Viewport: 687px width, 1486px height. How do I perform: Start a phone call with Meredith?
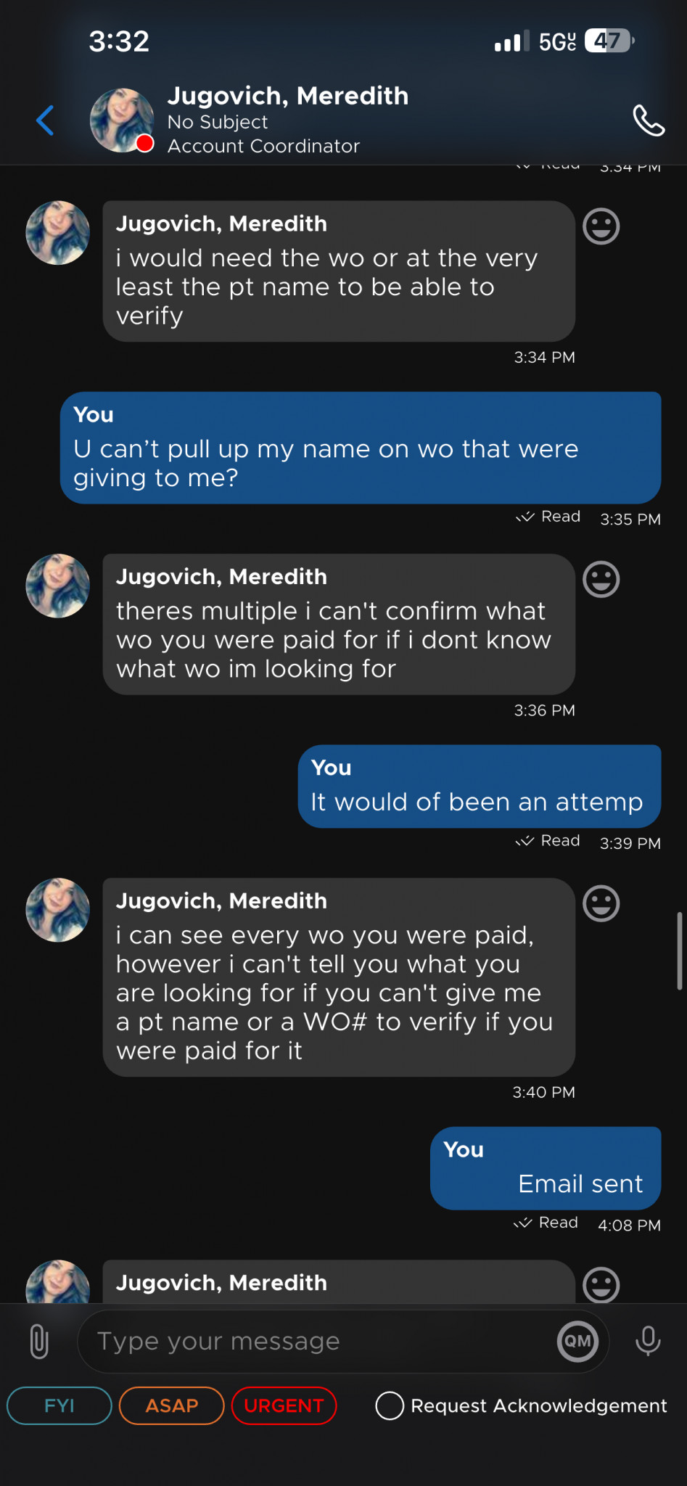tap(648, 120)
